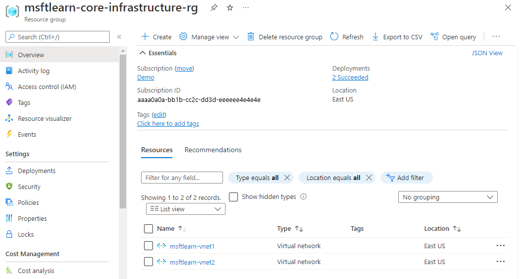The width and height of the screenshot is (522, 279).
Task: Click here to add tags link
Action: (168, 124)
